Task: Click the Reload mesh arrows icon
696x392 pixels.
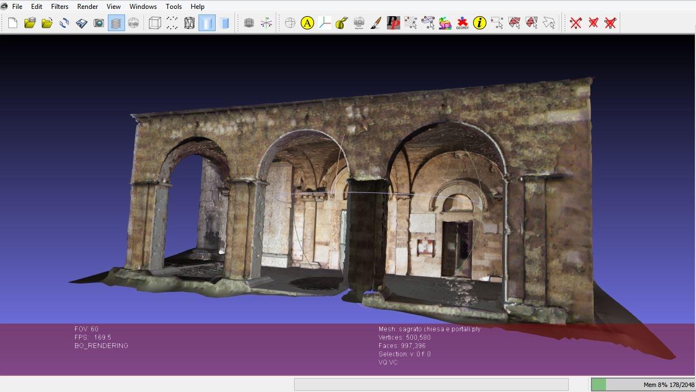Action: point(64,23)
